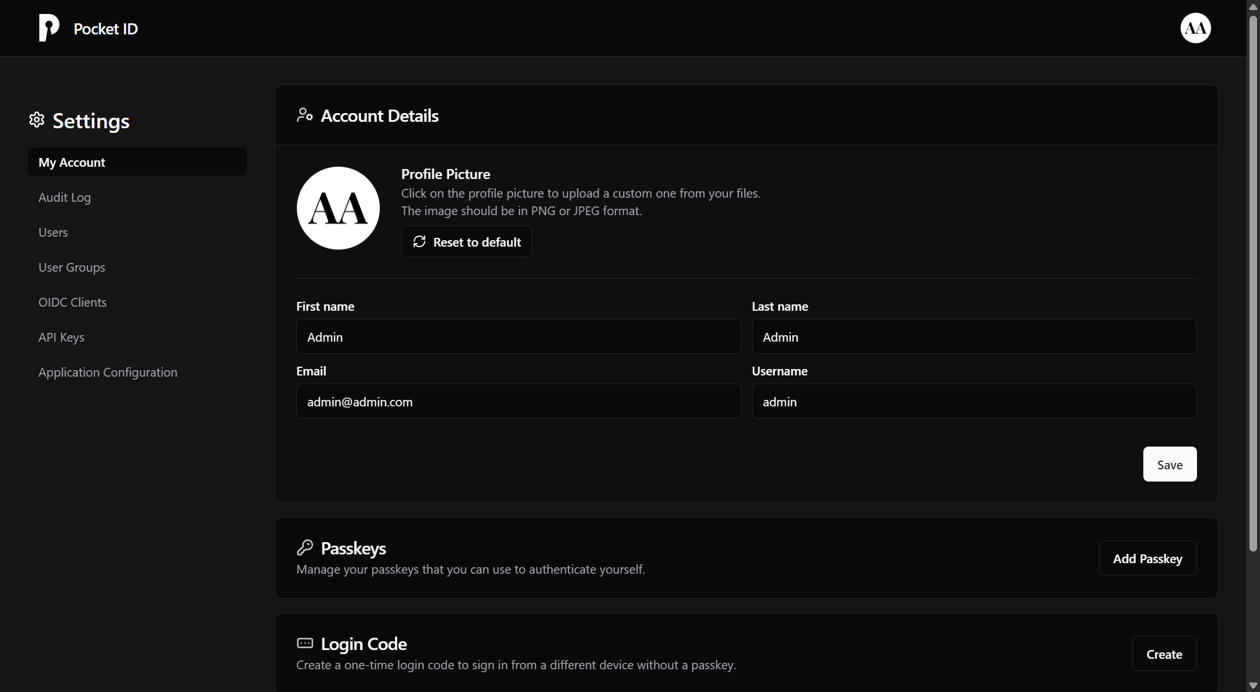Open Application Configuration settings

pyautogui.click(x=107, y=372)
